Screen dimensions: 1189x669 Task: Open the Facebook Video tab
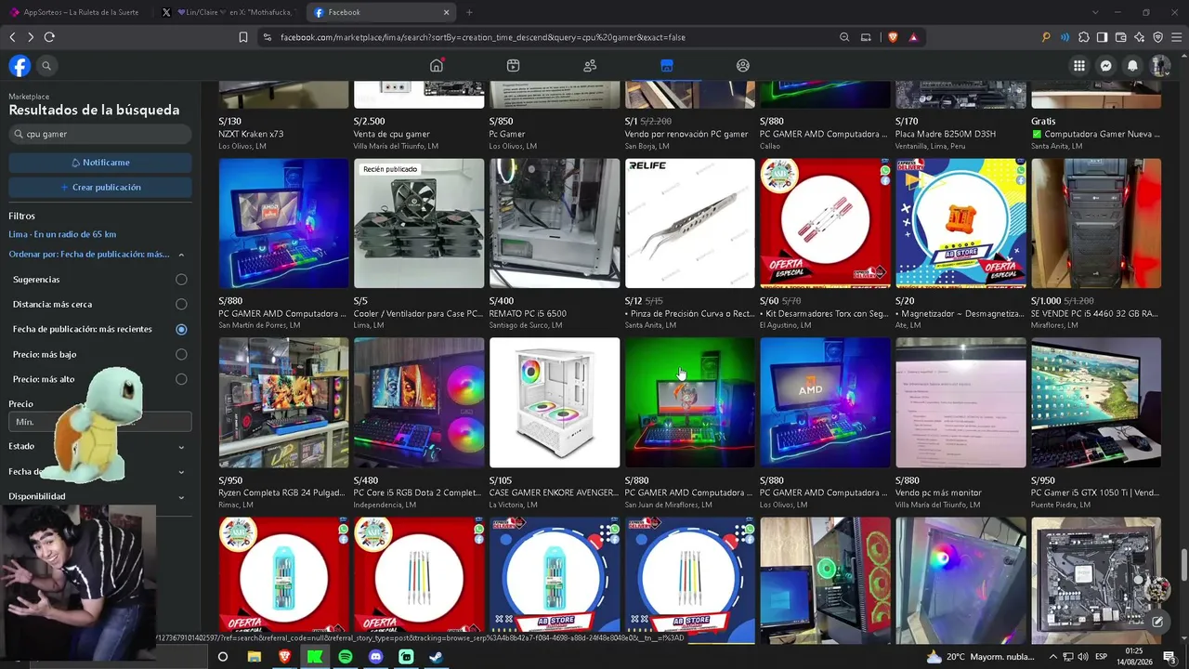514,66
